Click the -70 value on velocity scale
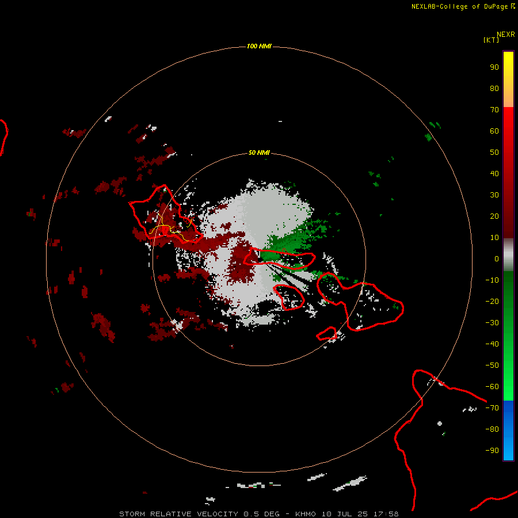518x518 pixels. [x=492, y=408]
